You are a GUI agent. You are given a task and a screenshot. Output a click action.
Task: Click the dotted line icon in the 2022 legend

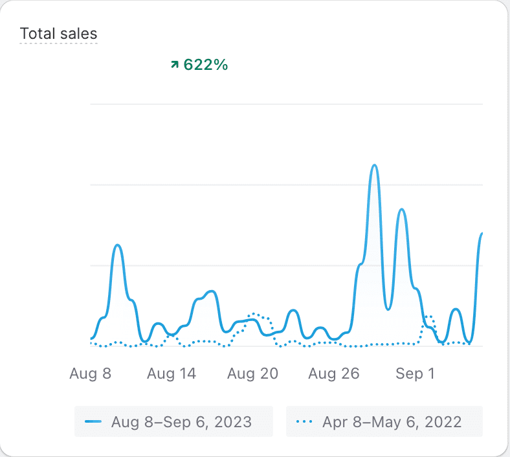(305, 422)
